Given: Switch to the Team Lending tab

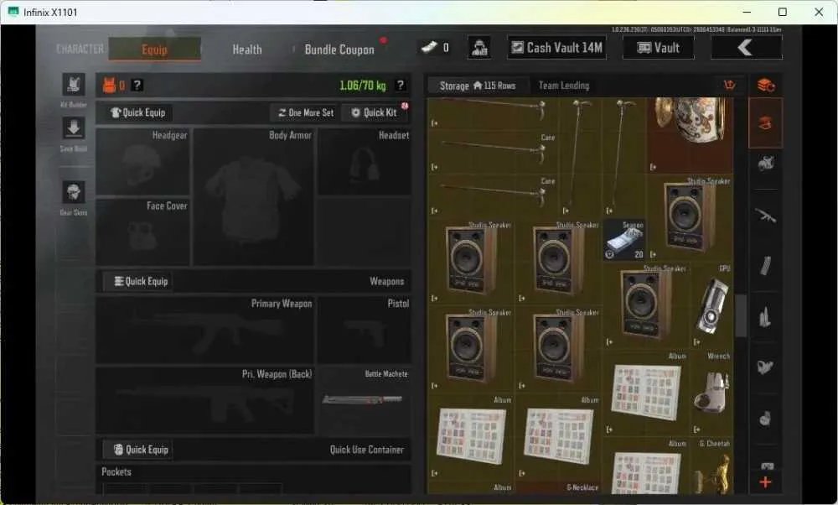Looking at the screenshot, I should [x=564, y=86].
